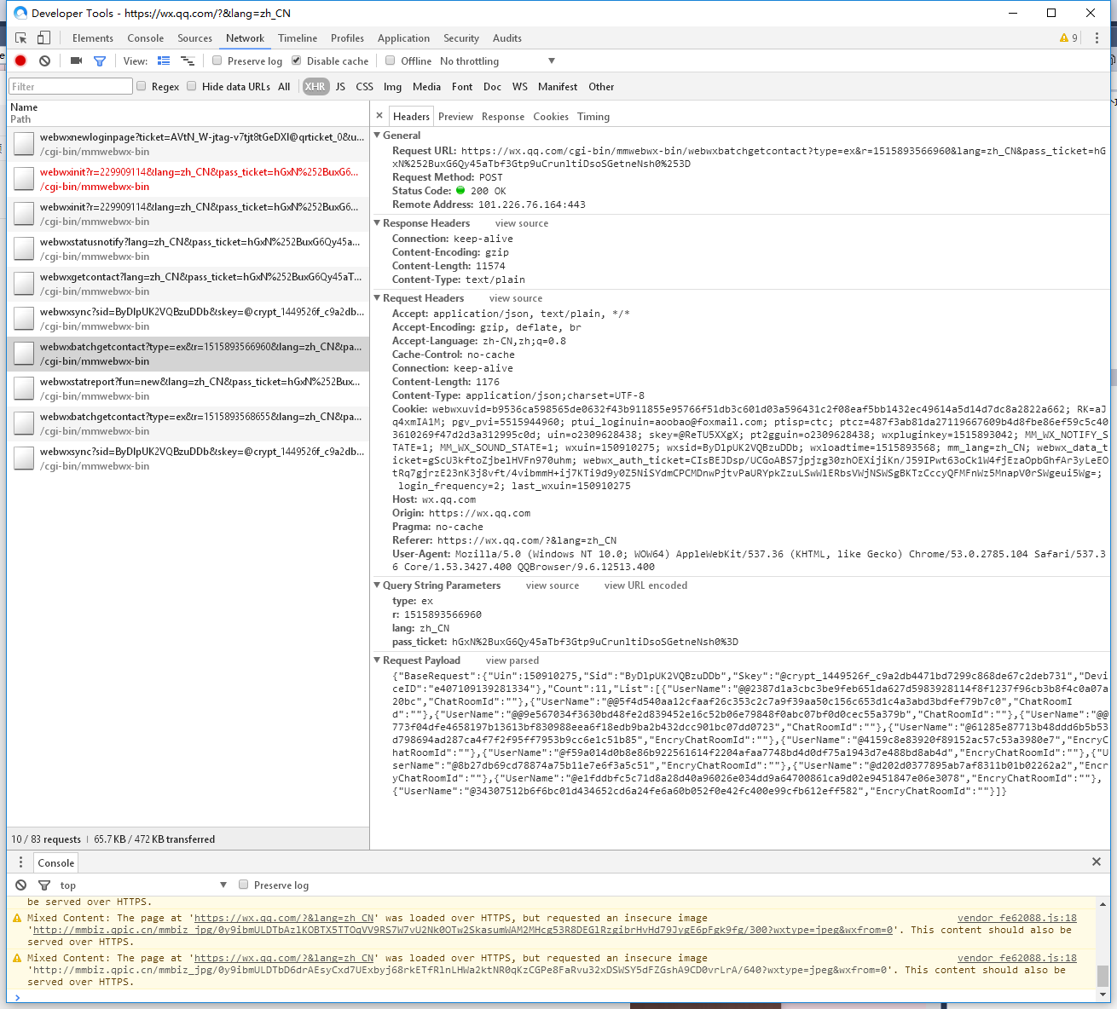Show the Timing tab of the request
Image resolution: width=1117 pixels, height=1009 pixels.
[x=593, y=117]
